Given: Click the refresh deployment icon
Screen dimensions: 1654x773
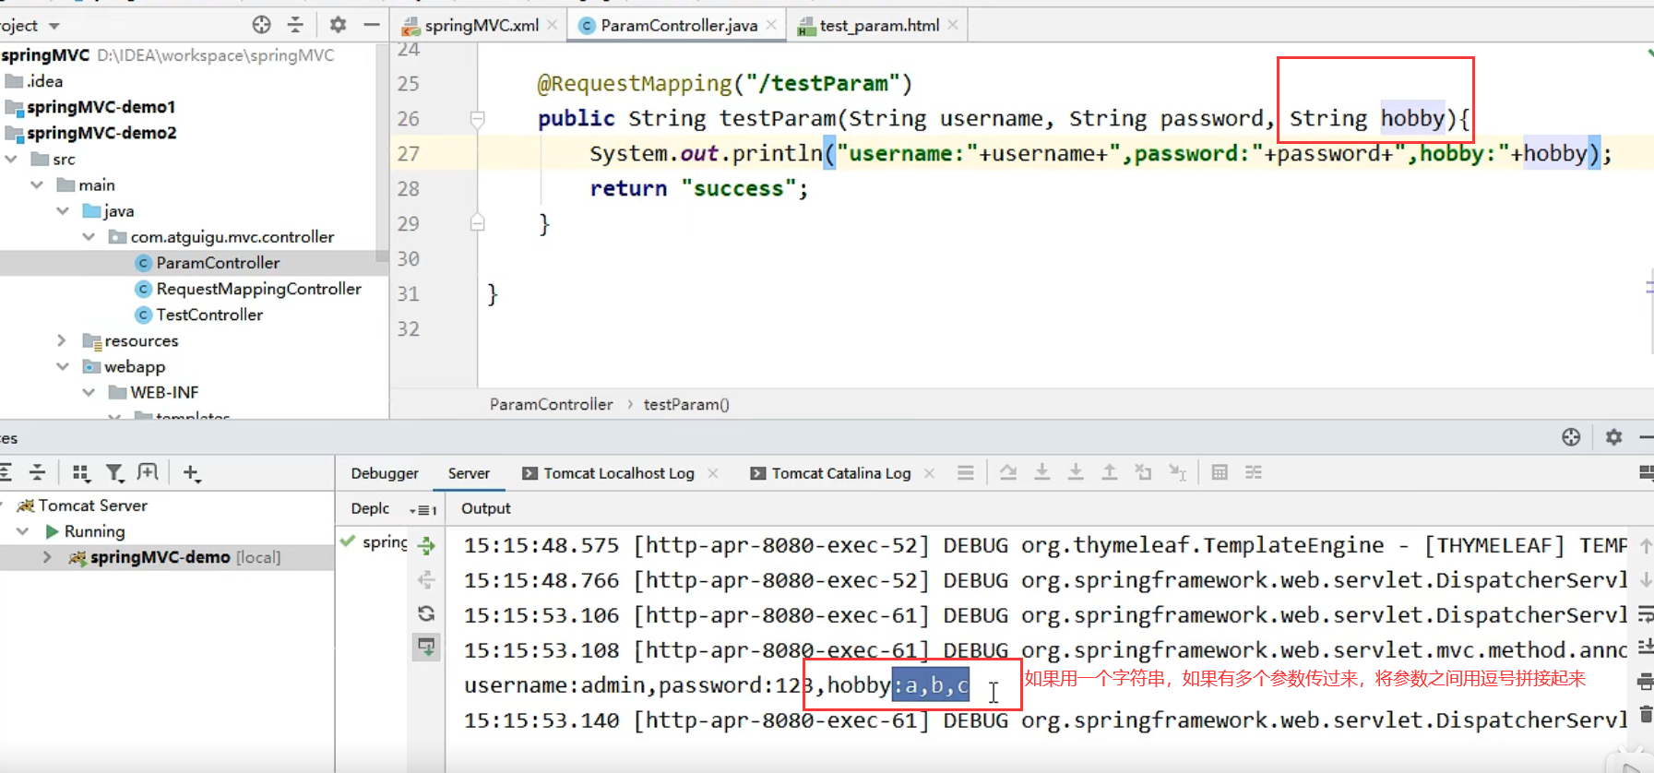Looking at the screenshot, I should (426, 613).
